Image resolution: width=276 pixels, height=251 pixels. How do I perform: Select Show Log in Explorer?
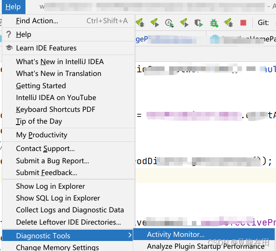tap(69, 186)
